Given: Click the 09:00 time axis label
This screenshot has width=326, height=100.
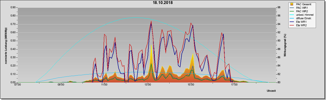Looking at the screenshot, I should tap(61, 85).
